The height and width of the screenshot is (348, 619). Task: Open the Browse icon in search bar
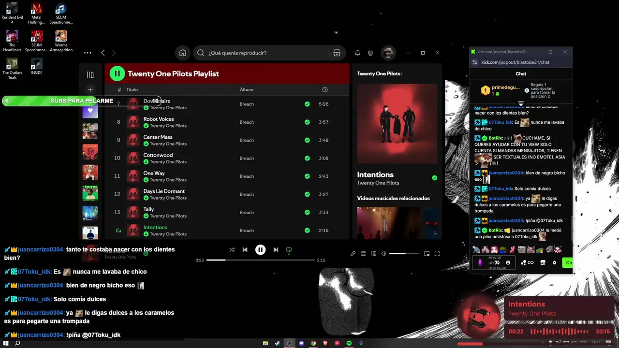click(337, 53)
